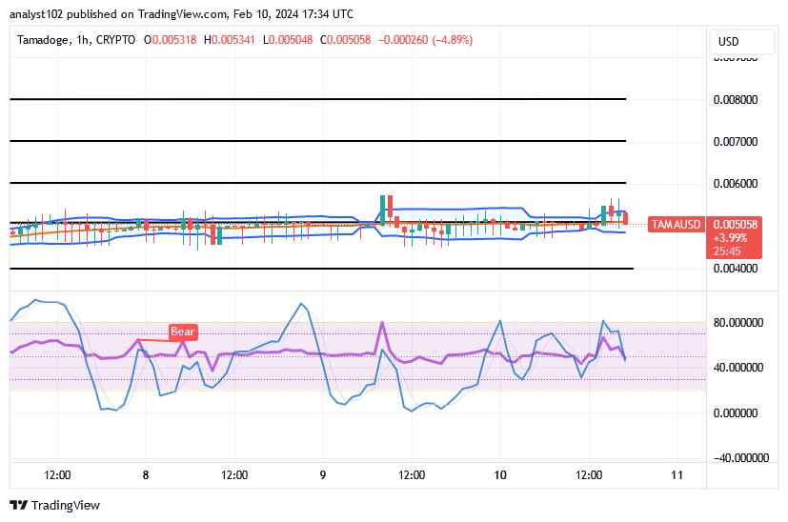Click the current price 0.005058 in red tag
Viewport: 788px width, 522px height.
click(x=736, y=224)
